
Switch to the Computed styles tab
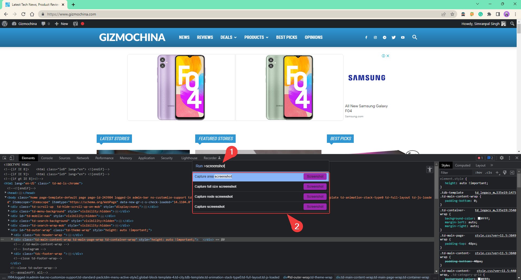tap(462, 165)
